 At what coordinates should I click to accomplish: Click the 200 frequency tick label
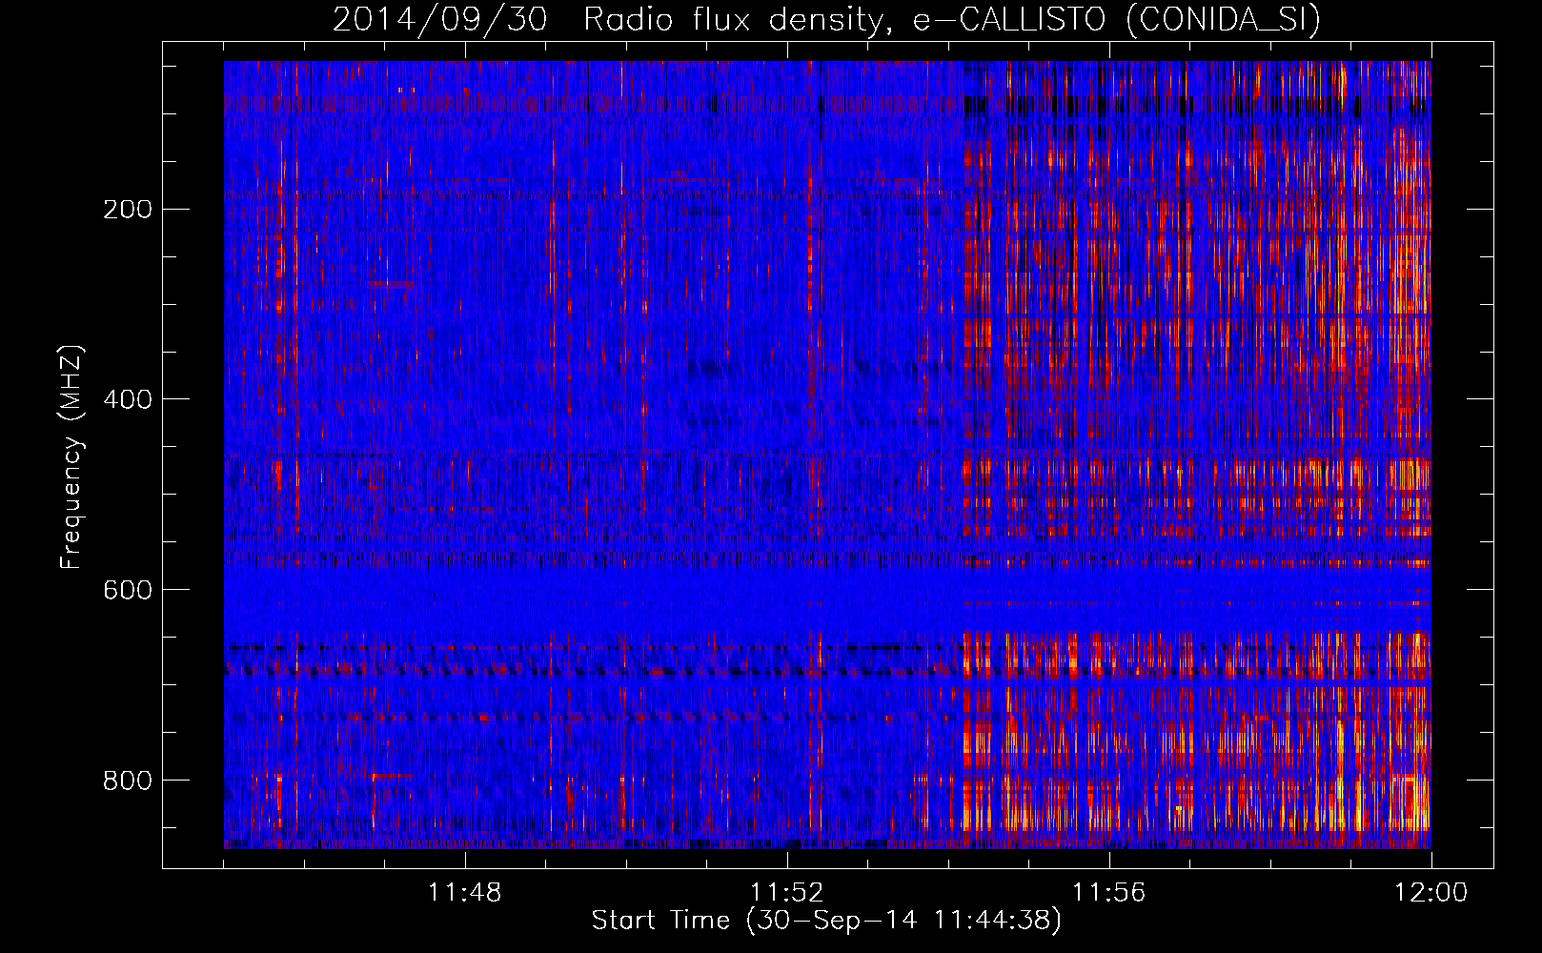coord(127,209)
